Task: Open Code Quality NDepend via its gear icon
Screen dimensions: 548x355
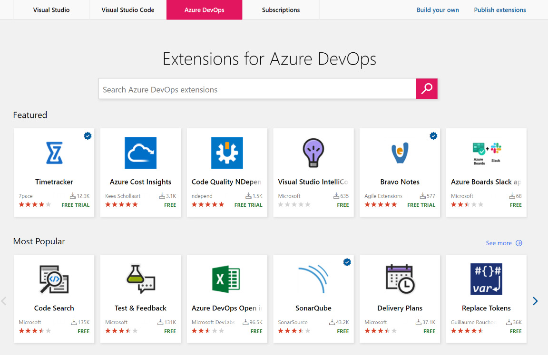Action: point(227,153)
